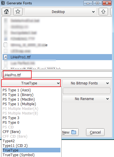The image size is (114, 157).
Task: Choose Type11 (CID 2) format
Action: pyautogui.click(x=31, y=146)
